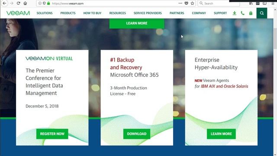Open the browser home page icon
The width and height of the screenshot is (277, 156).
click(25, 3)
